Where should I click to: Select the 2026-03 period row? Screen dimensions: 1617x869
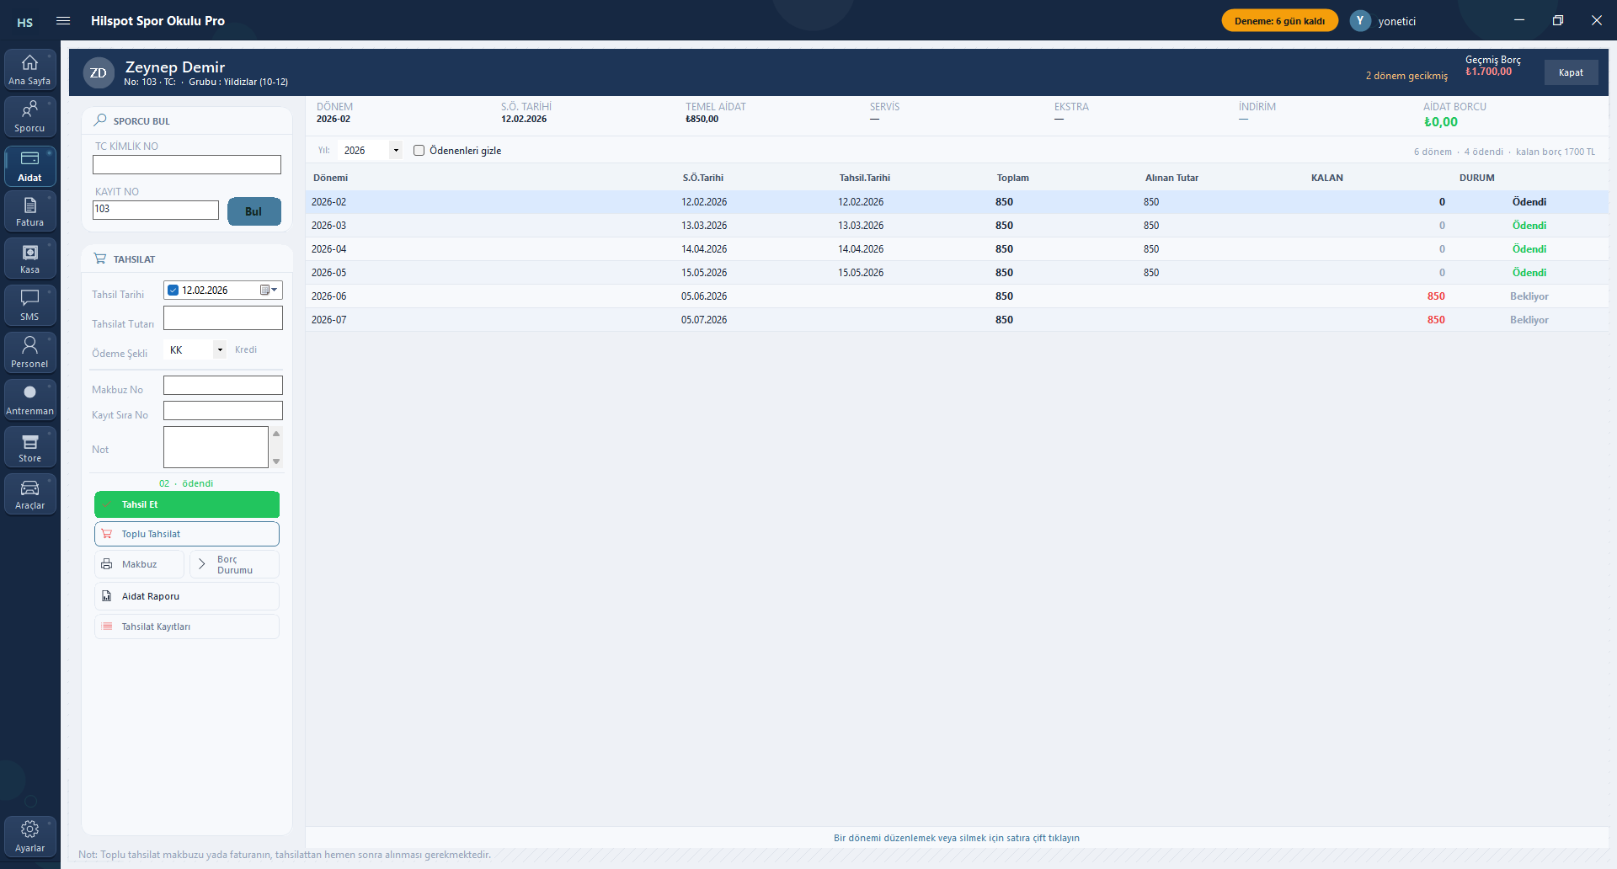pyautogui.click(x=957, y=226)
